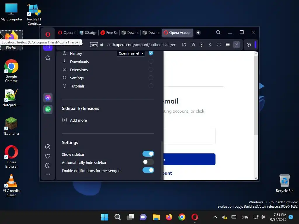Image resolution: width=299 pixels, height=224 pixels.
Task: Select the Opera Account tab
Action: (178, 33)
